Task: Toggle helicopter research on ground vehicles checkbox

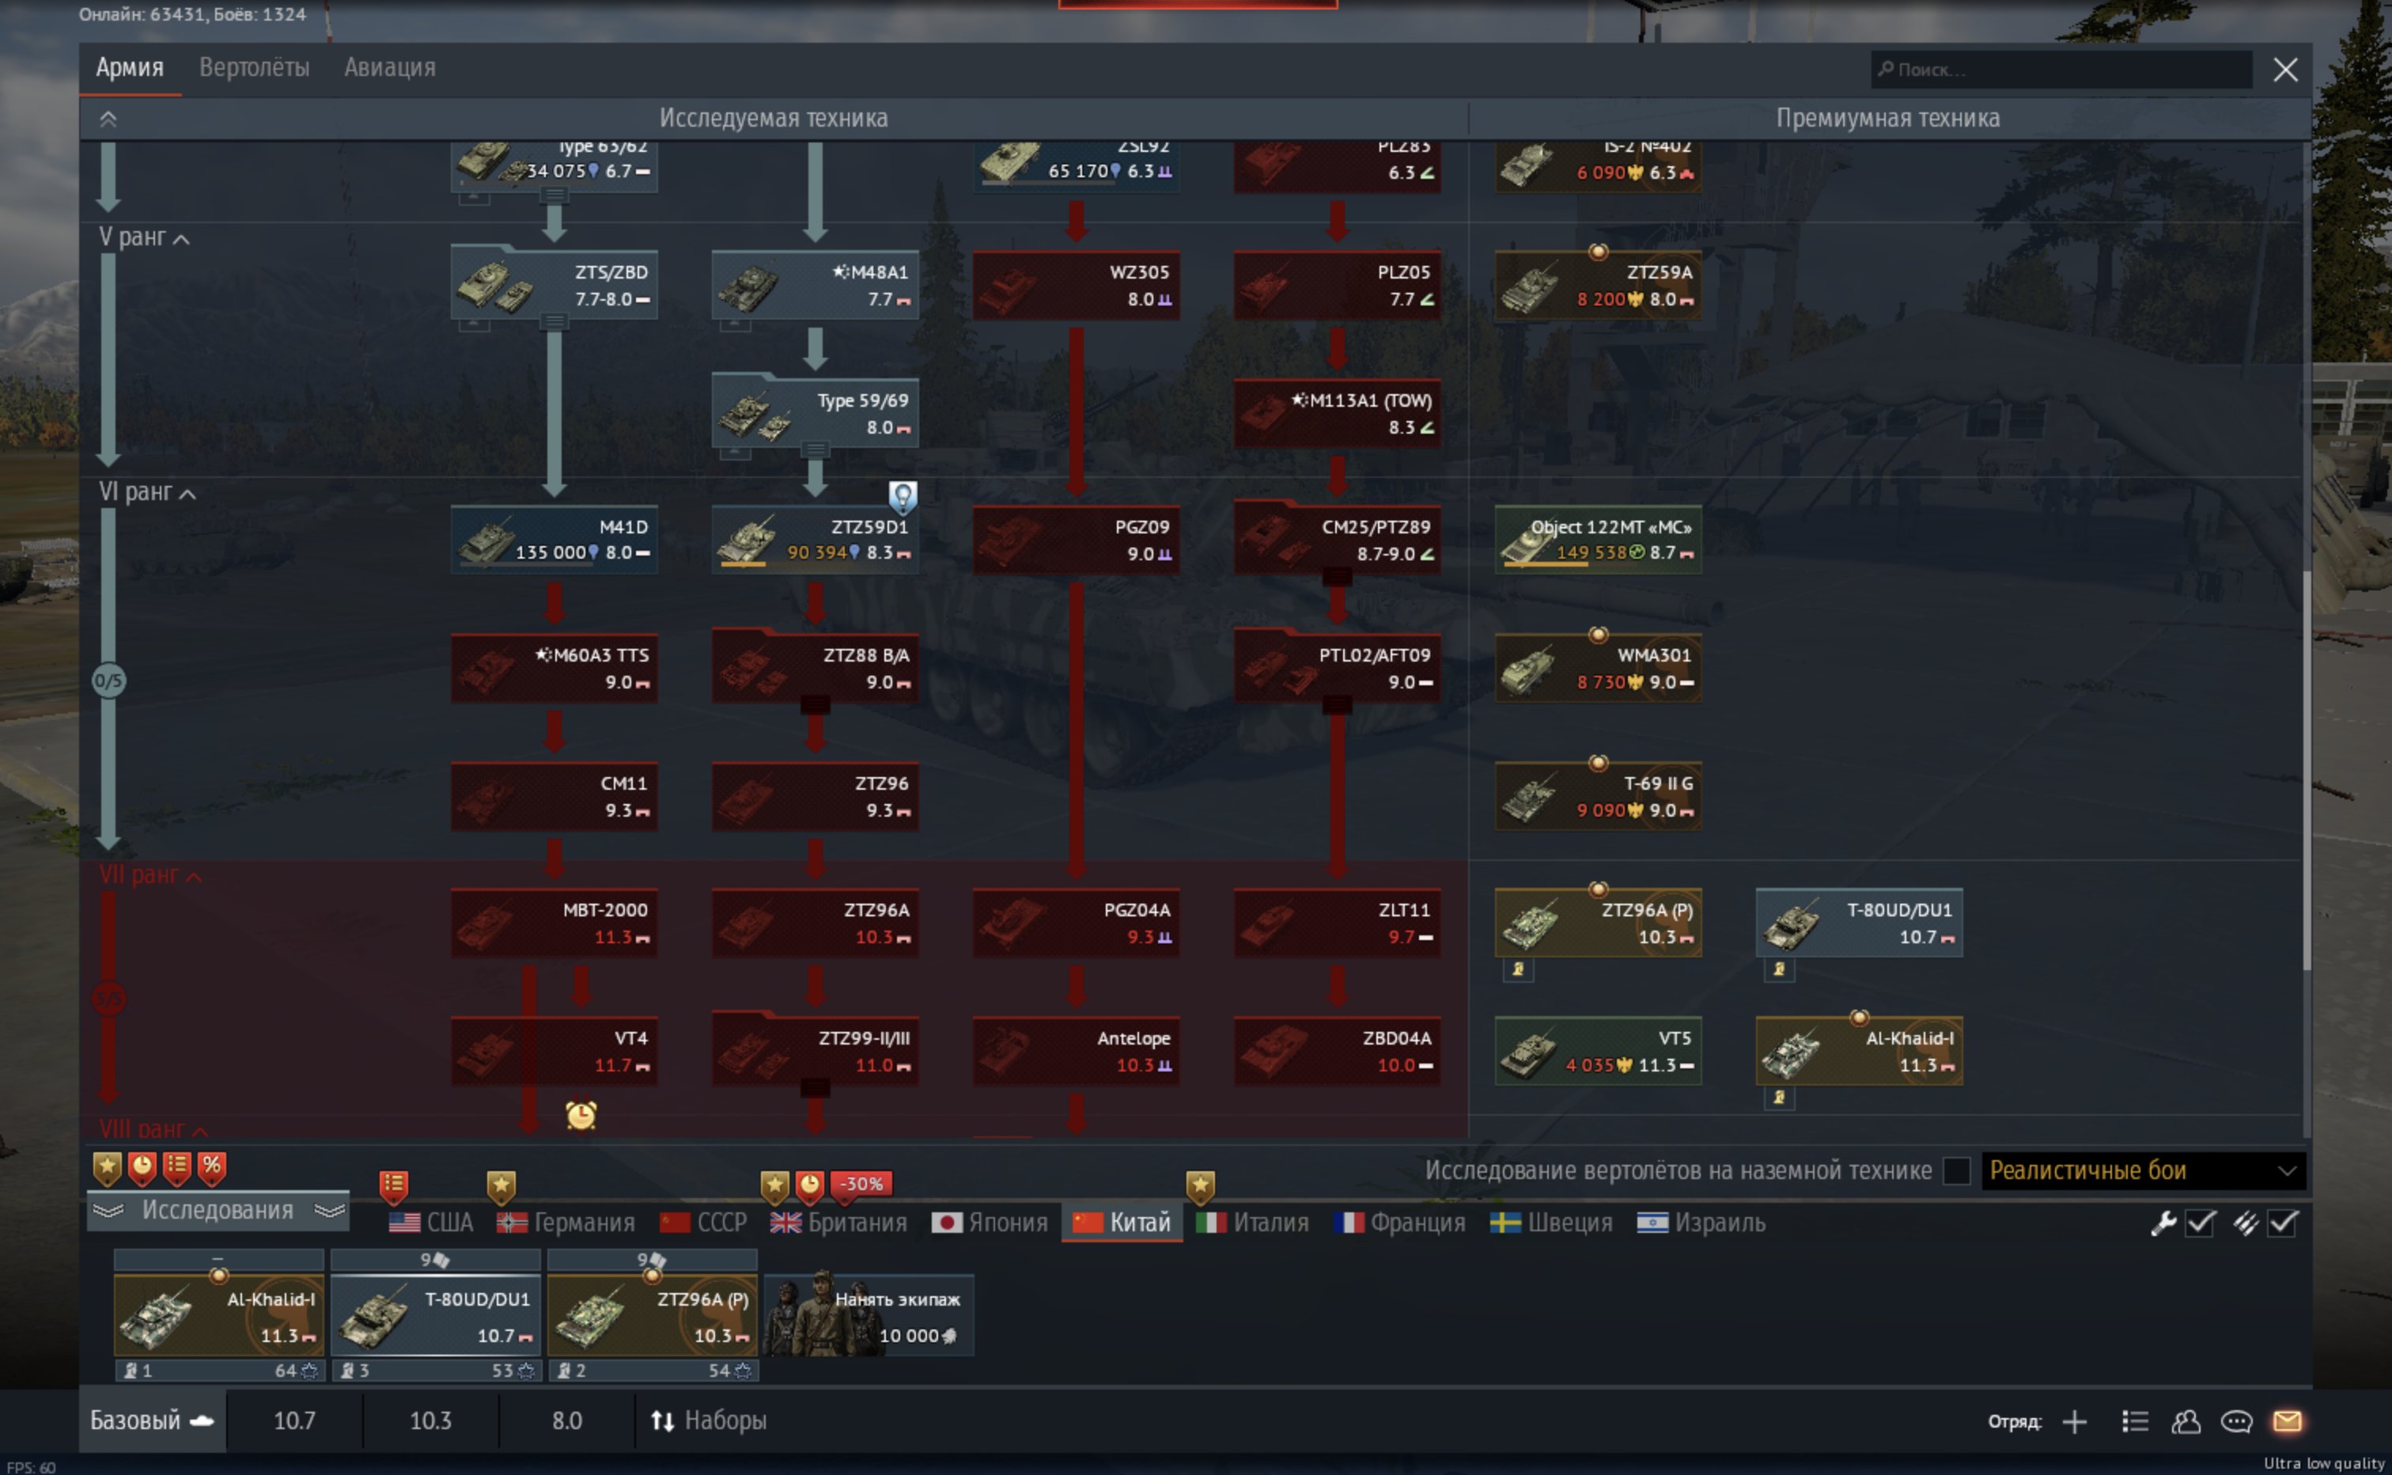Action: tap(1956, 1170)
